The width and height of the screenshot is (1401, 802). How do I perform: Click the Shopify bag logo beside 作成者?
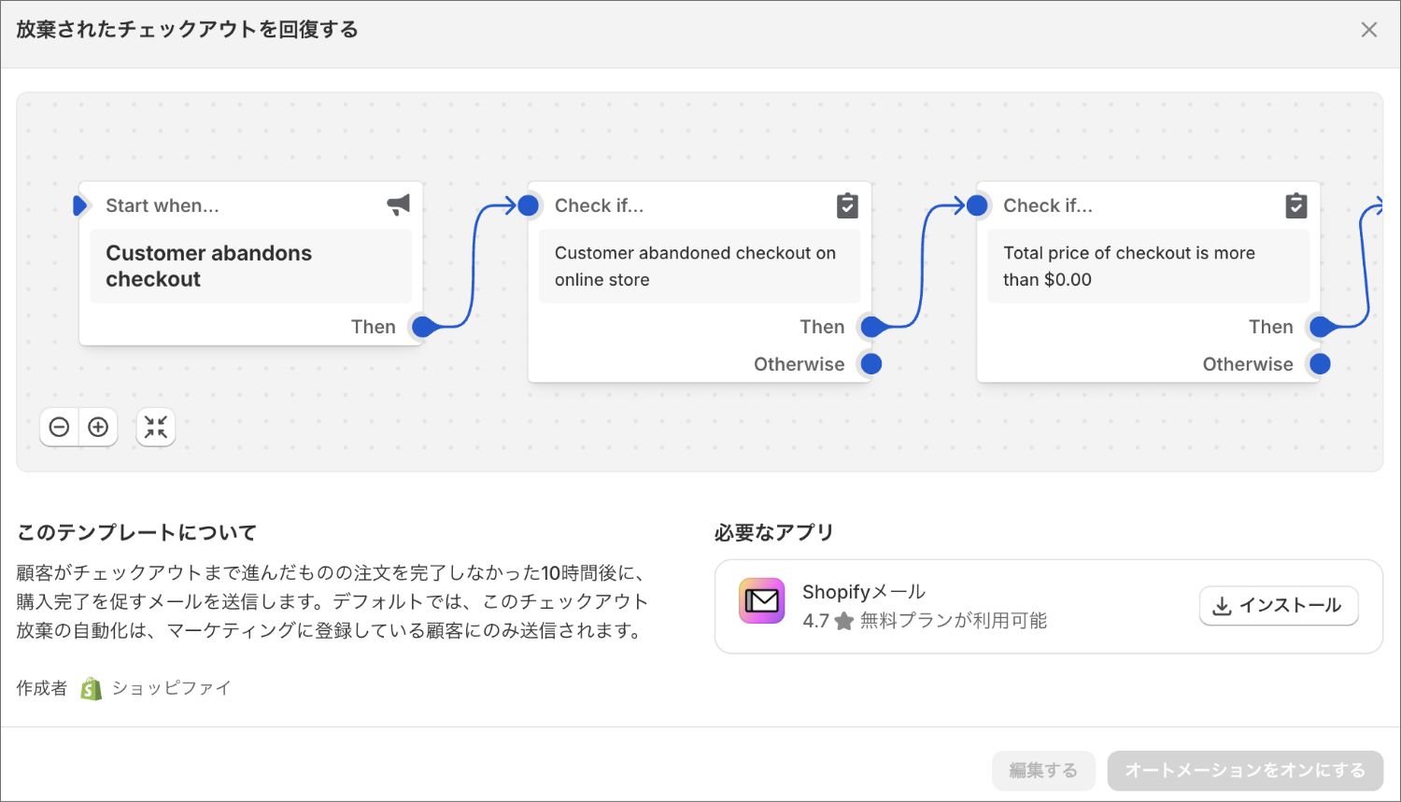(x=91, y=689)
